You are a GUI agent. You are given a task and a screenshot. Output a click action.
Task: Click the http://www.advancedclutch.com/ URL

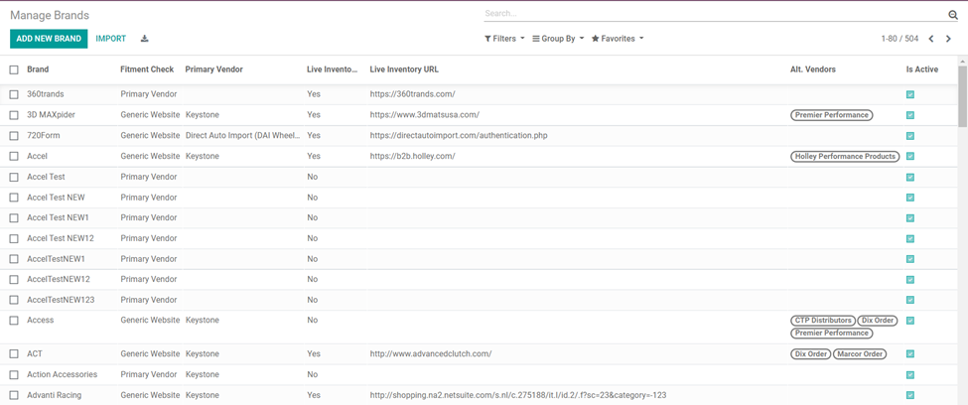(430, 353)
